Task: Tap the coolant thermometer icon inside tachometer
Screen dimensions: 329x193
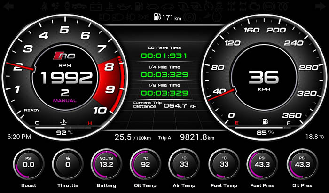Action: [x=63, y=122]
